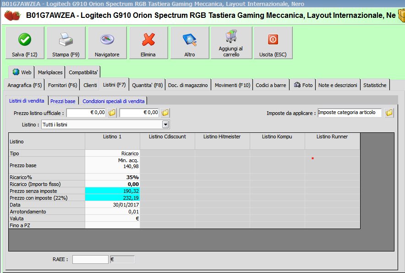405x273 pixels.
Task: Click the 35% Ricarico cell
Action: click(x=112, y=177)
